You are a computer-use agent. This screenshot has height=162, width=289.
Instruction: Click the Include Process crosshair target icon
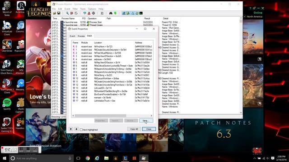pyautogui.click(x=93, y=13)
